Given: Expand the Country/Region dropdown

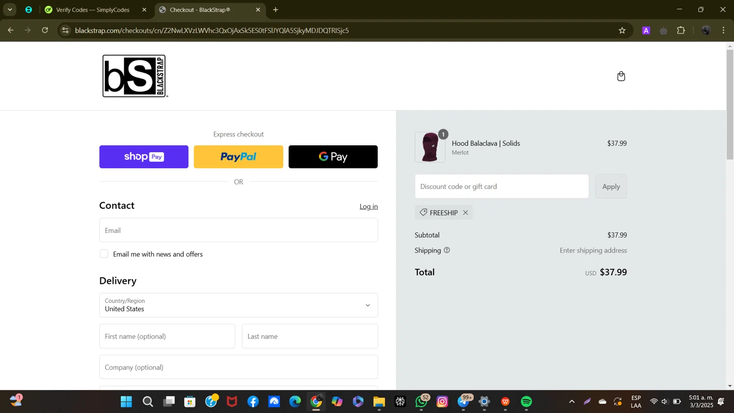Looking at the screenshot, I should 239,305.
